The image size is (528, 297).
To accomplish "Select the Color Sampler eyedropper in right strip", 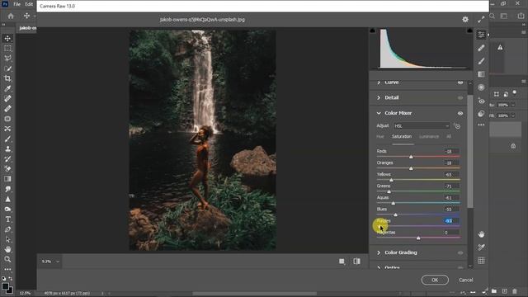I will click(x=481, y=247).
